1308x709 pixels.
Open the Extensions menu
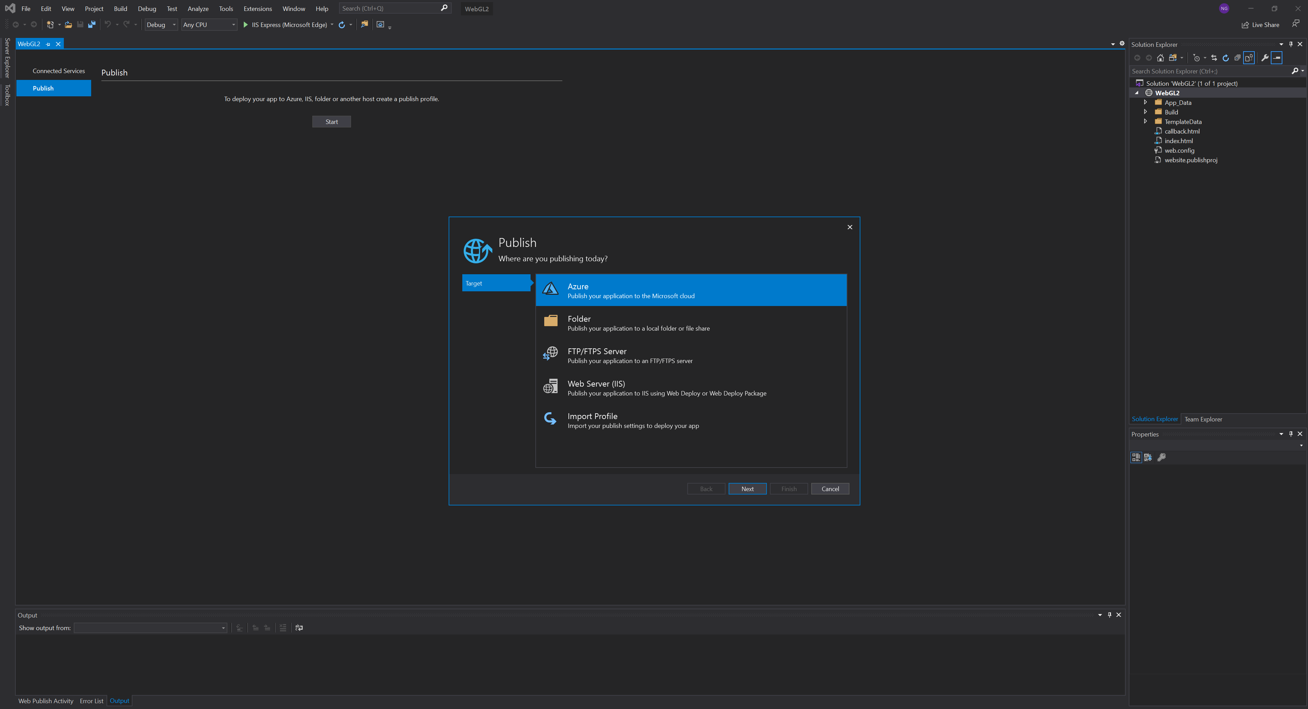[257, 9]
